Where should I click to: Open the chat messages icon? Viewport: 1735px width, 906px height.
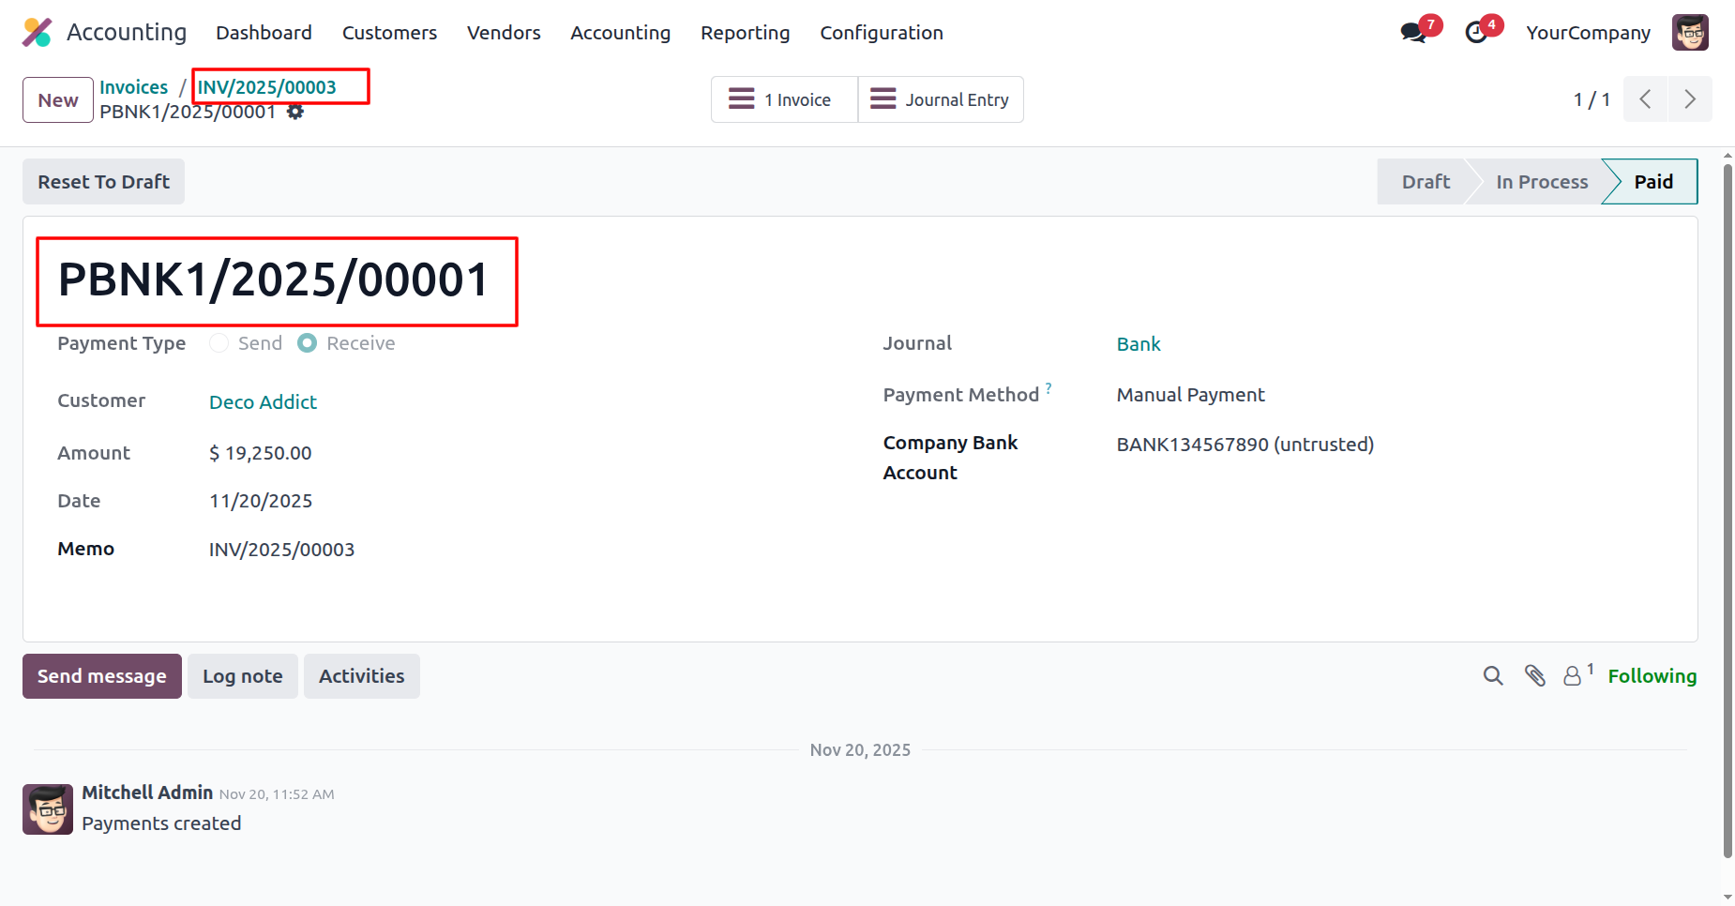pos(1412,33)
